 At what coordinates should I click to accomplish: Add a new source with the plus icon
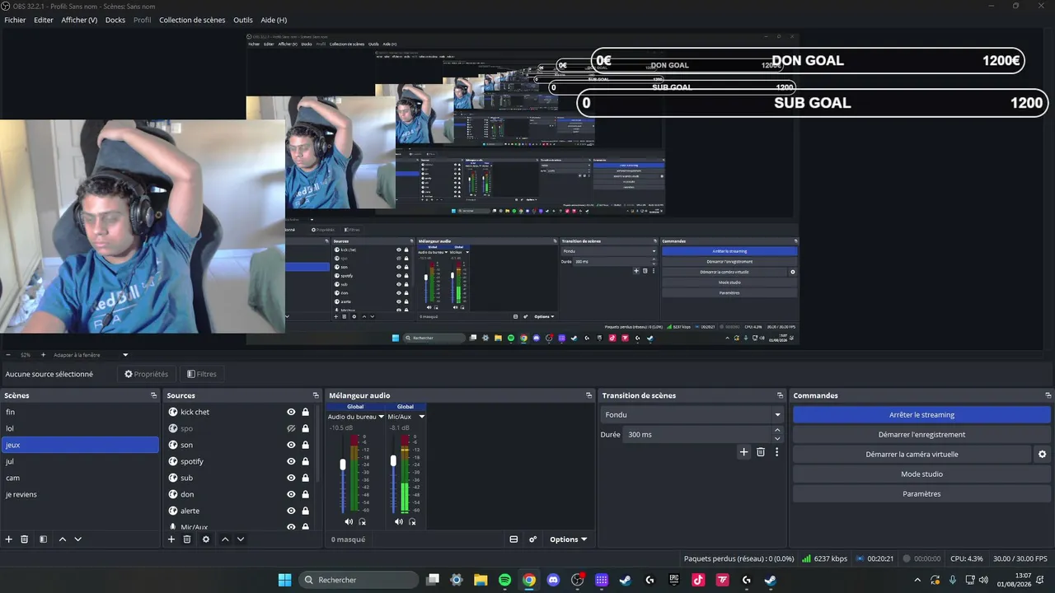tap(171, 539)
